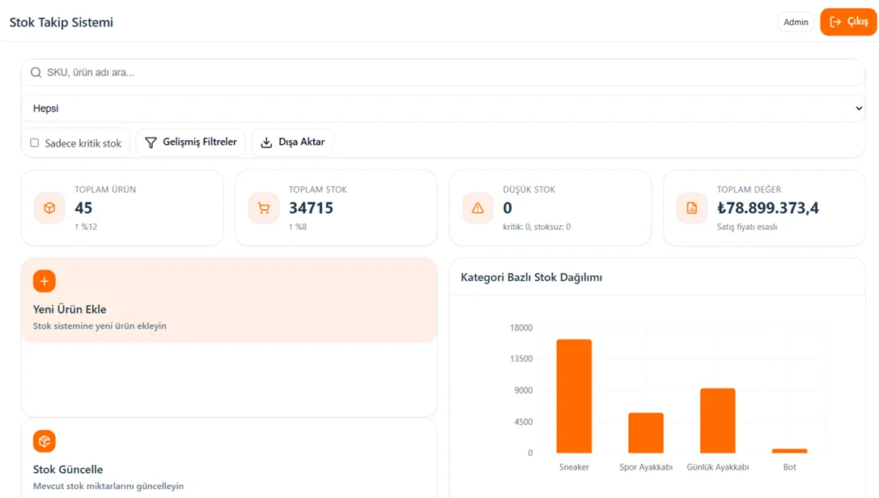879x498 pixels.
Task: Enable the Sadece kritik stok checkbox
Action: point(35,143)
